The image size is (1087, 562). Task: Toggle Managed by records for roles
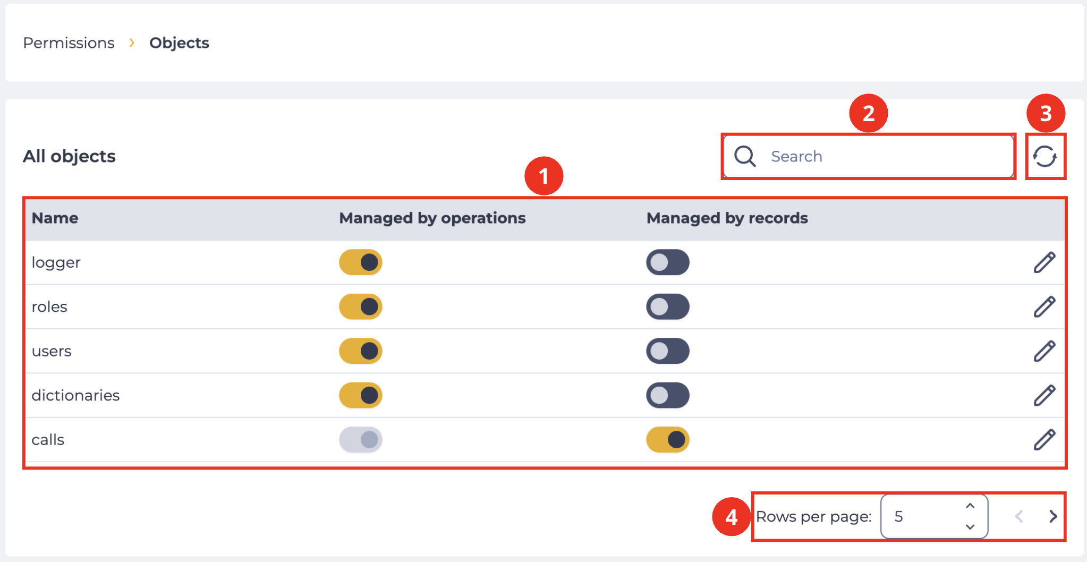coord(668,306)
